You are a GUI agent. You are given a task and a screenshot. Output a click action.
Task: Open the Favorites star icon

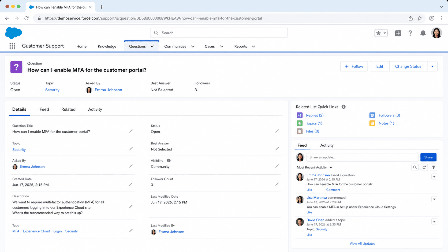pyautogui.click(x=378, y=33)
